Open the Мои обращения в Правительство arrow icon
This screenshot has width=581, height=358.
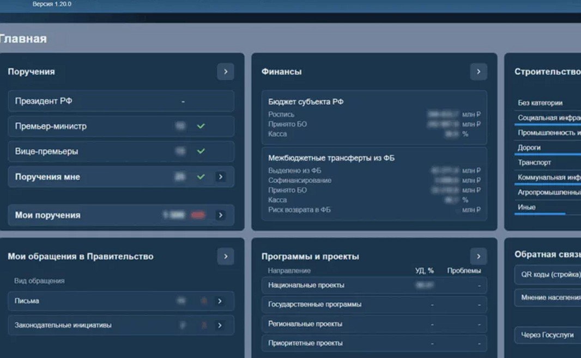coord(225,256)
